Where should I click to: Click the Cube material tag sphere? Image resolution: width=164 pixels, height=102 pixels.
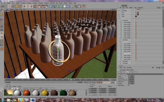tap(138, 13)
